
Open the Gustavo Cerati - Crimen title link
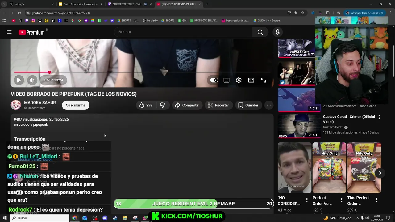tap(349, 119)
